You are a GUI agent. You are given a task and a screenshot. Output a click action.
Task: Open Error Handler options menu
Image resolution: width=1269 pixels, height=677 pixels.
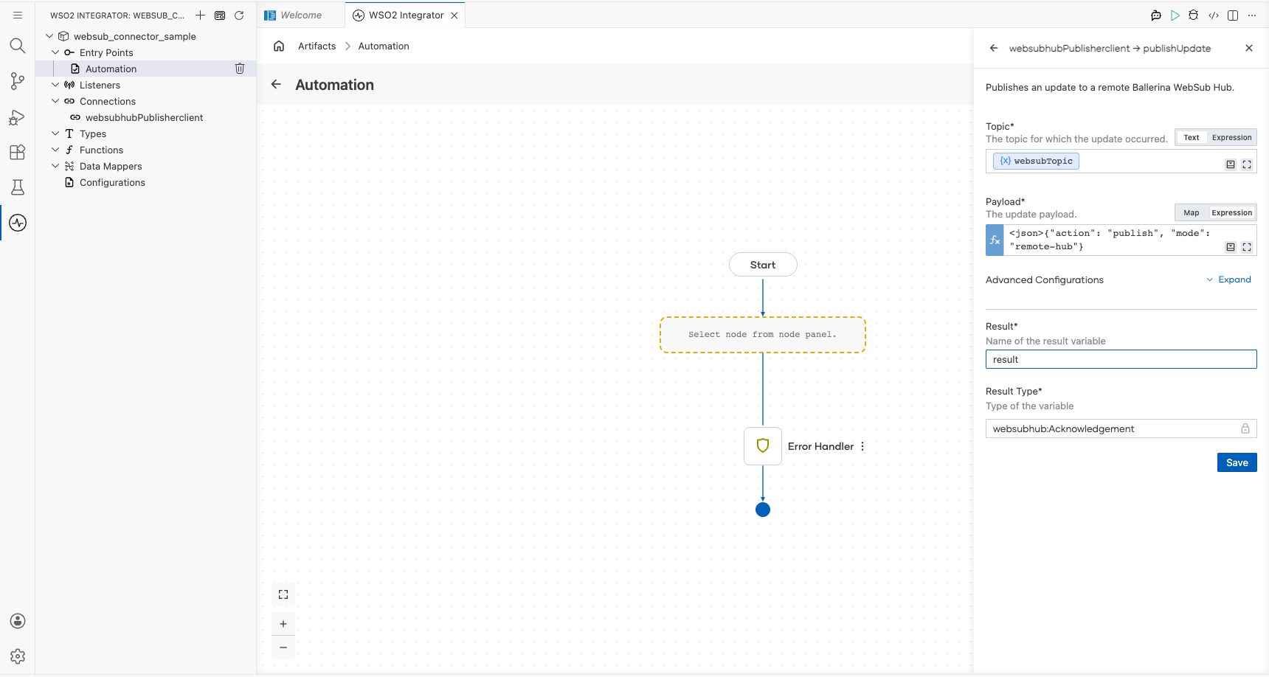tap(862, 446)
